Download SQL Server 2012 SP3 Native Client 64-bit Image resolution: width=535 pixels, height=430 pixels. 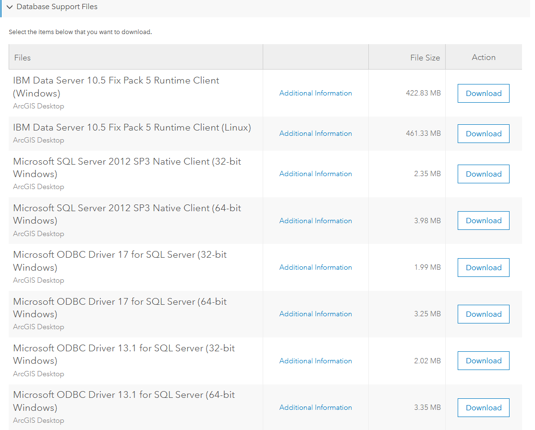click(x=483, y=220)
